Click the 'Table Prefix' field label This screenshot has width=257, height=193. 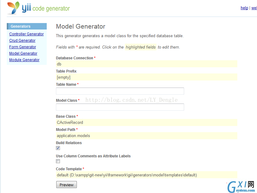(x=66, y=71)
